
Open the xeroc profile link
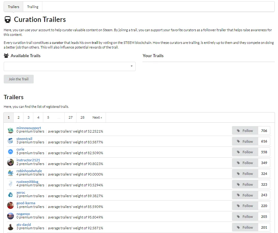[x=21, y=193]
